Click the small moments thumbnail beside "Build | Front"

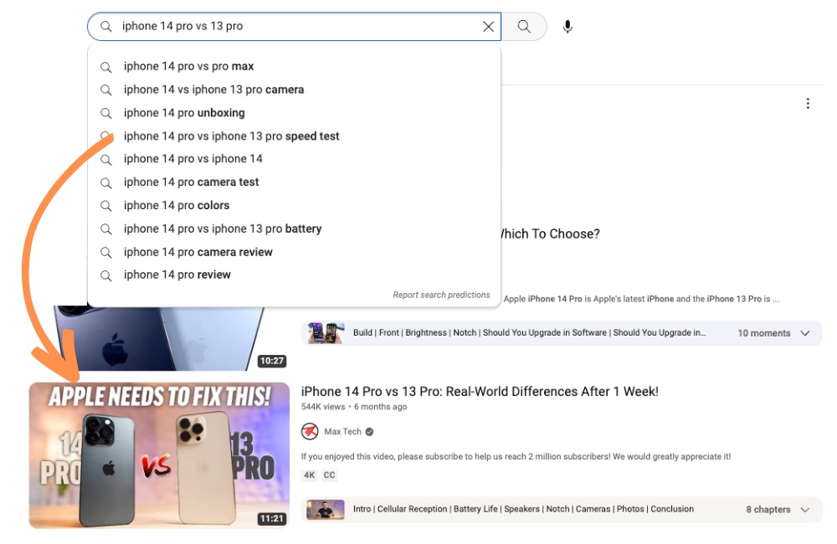point(325,332)
